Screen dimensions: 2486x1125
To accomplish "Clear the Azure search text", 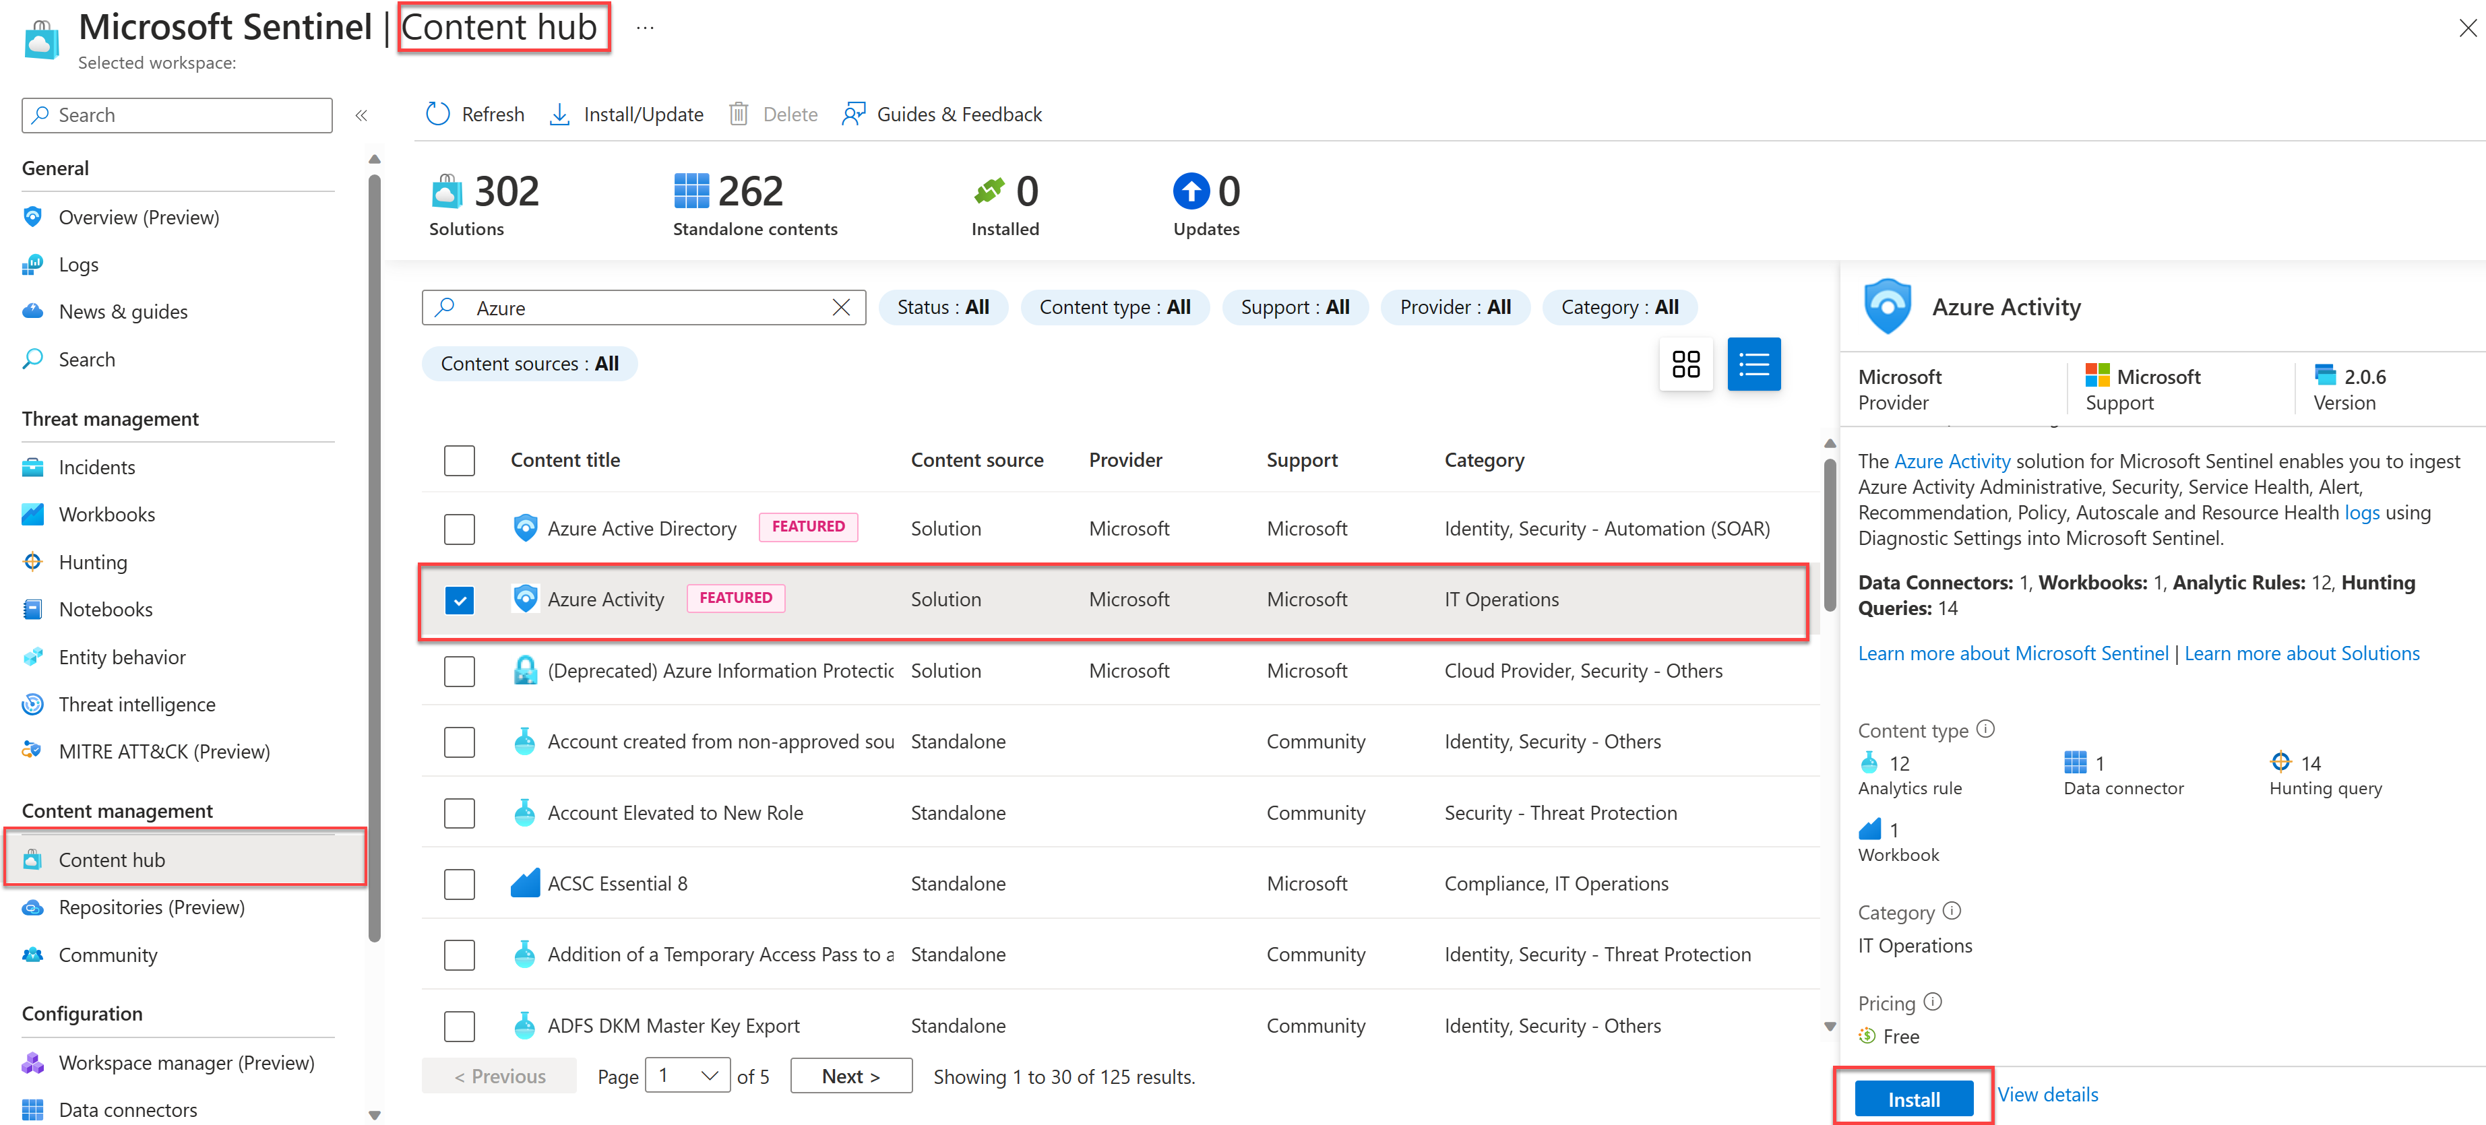I will tap(840, 307).
